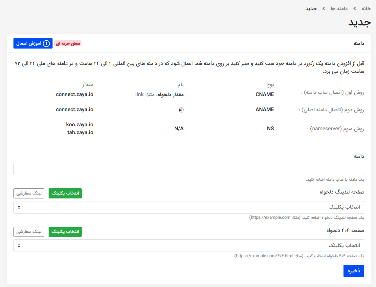The width and height of the screenshot is (376, 287).
Task: Switch landing page to لینک سفارشی
Action: click(x=29, y=194)
